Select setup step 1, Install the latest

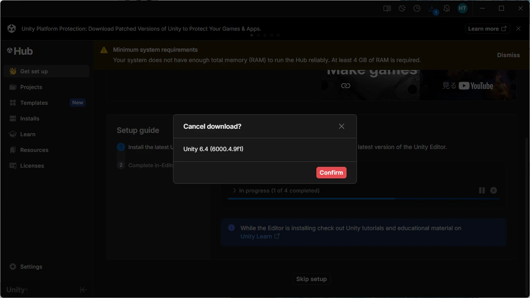(x=145, y=147)
